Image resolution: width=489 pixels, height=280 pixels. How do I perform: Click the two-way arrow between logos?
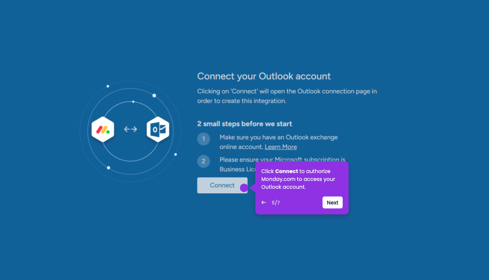(x=130, y=129)
